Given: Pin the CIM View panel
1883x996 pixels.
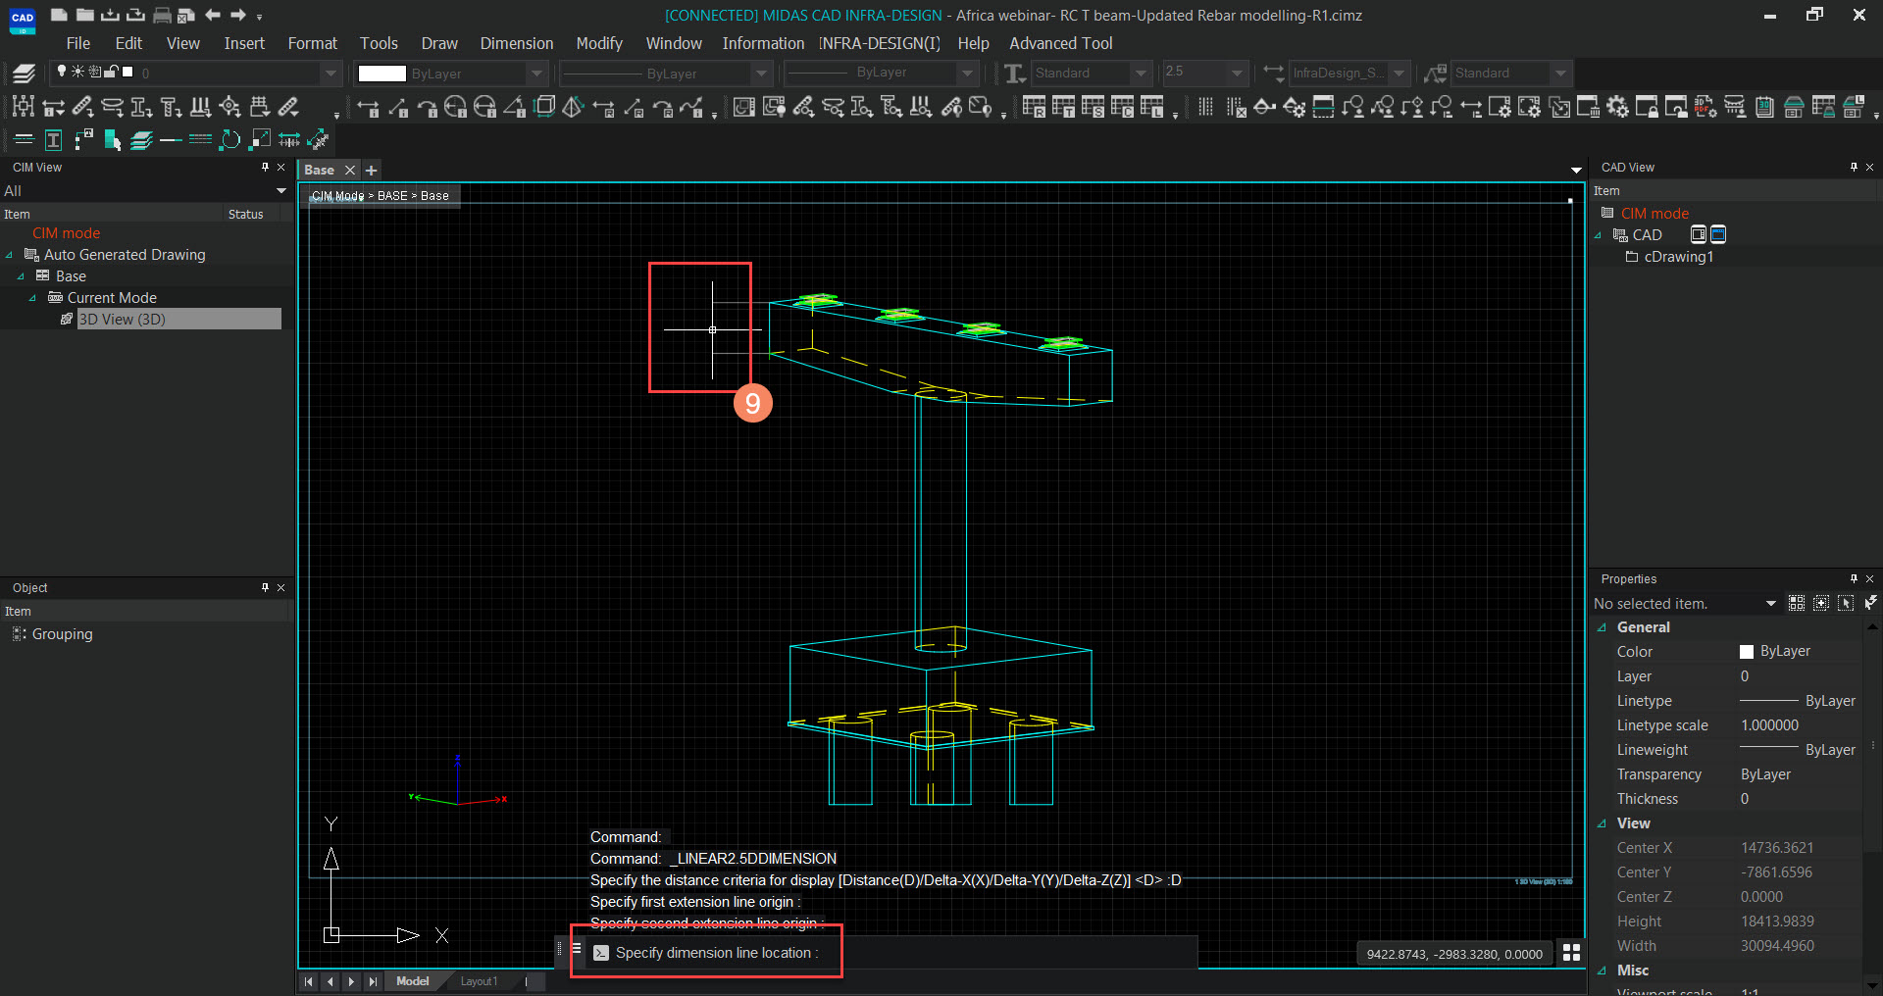Looking at the screenshot, I should 265,168.
